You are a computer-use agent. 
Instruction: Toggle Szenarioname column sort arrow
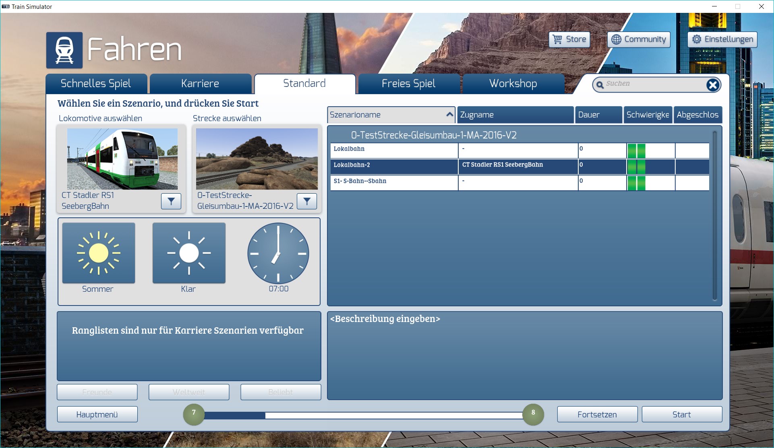point(449,115)
